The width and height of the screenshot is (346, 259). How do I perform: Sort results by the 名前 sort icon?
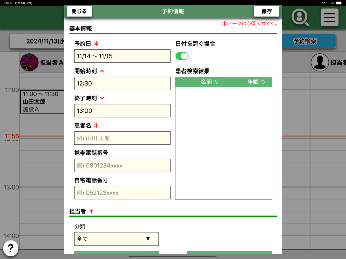click(x=216, y=82)
